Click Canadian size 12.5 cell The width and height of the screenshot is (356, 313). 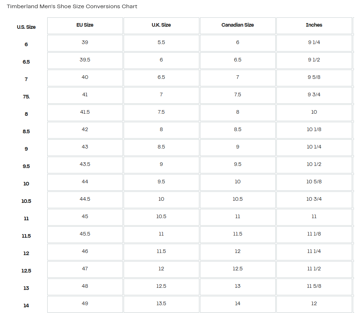(238, 269)
